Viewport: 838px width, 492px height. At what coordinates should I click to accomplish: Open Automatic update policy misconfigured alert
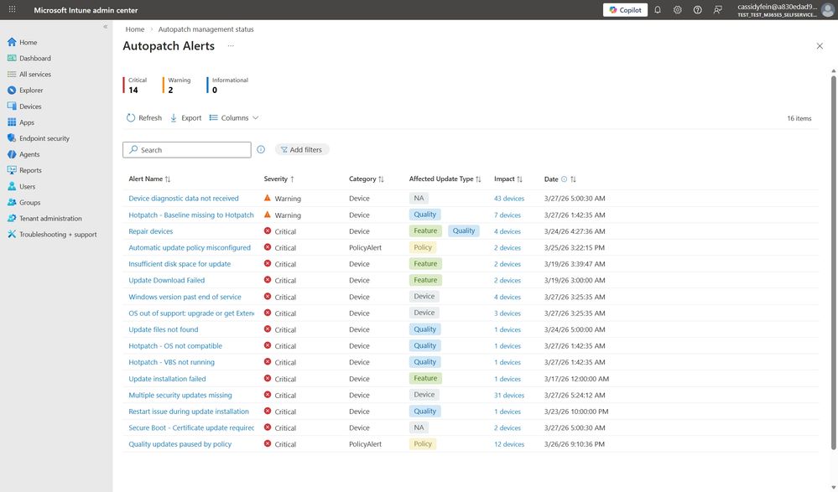pos(190,248)
